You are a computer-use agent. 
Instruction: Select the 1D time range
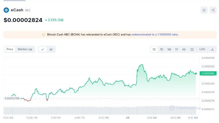pos(154,49)
